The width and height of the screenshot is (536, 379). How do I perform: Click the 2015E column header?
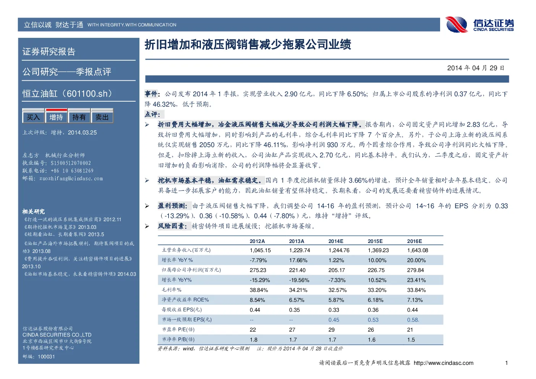point(375,241)
